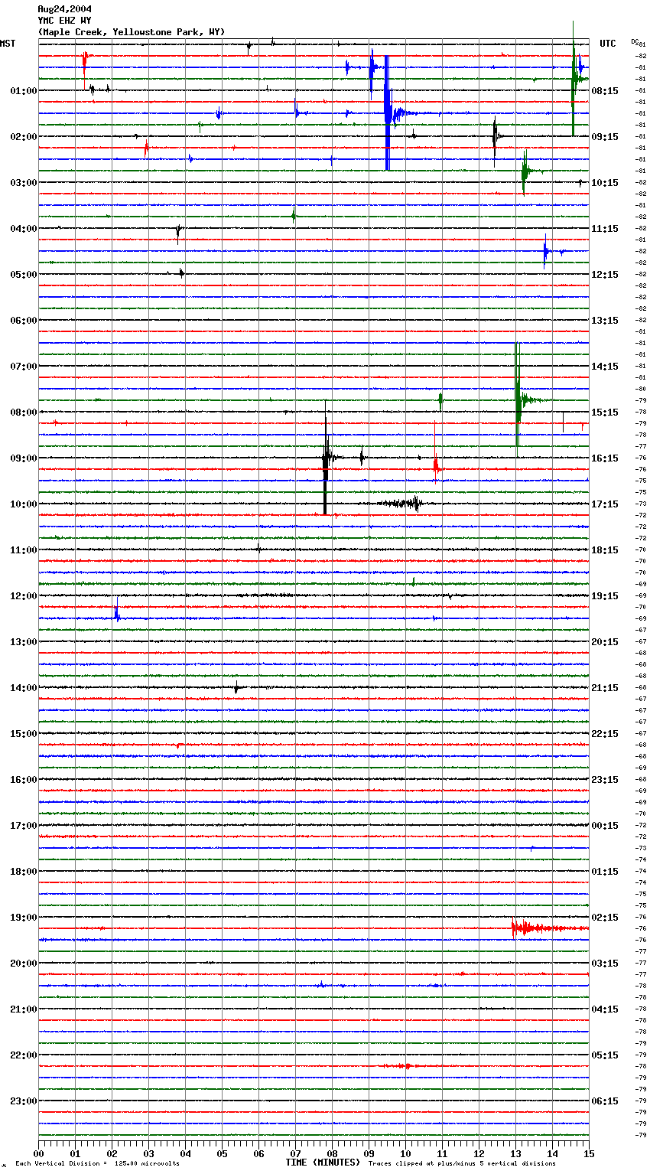650x1174 pixels.
Task: Select the 02:00 MST row label
Action: [24, 137]
